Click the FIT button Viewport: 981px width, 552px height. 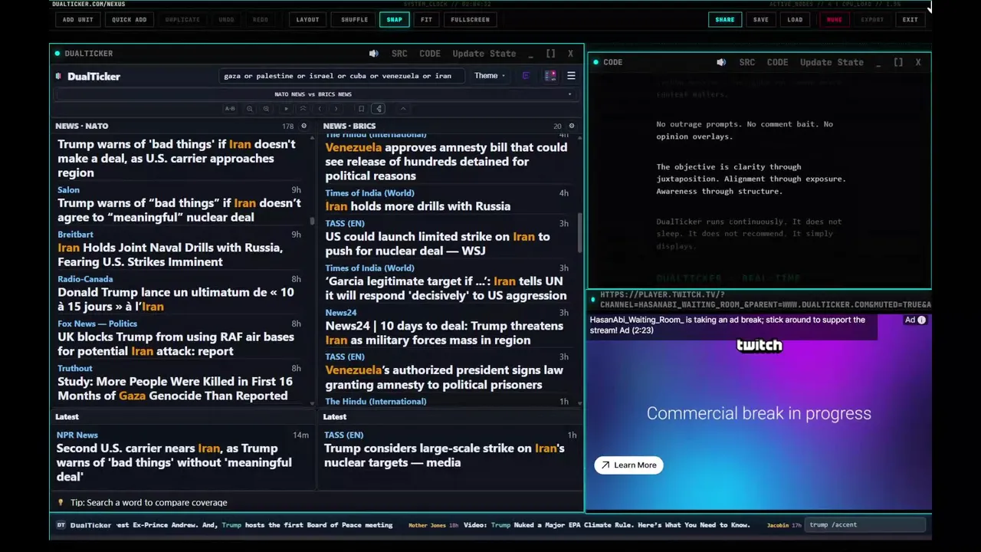coord(427,19)
